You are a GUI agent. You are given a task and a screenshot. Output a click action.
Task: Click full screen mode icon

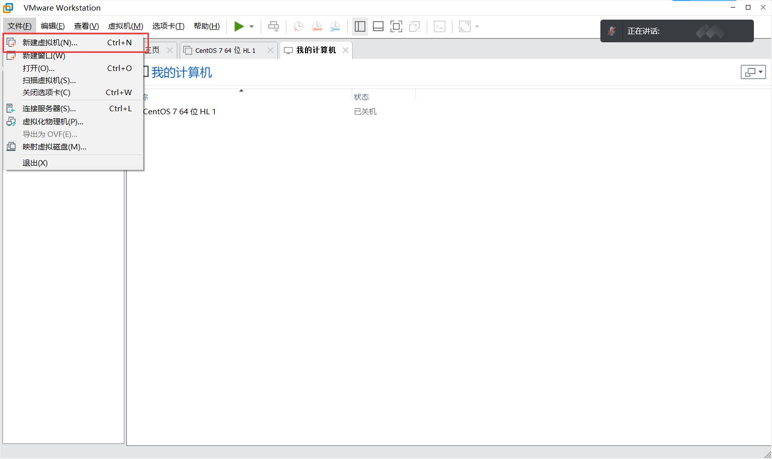pyautogui.click(x=396, y=27)
